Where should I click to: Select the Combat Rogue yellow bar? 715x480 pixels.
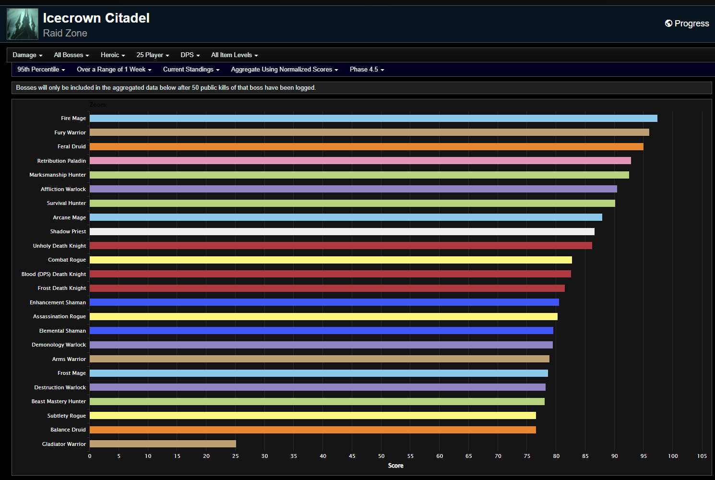pyautogui.click(x=331, y=260)
